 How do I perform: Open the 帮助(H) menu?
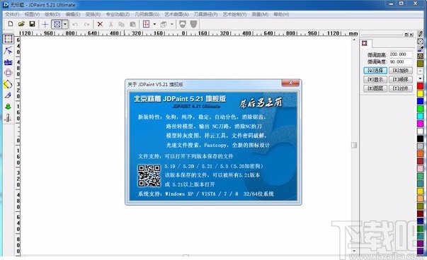(x=281, y=14)
